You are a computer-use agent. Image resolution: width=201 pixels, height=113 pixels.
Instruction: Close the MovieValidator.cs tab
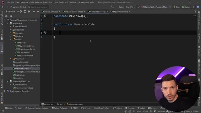tap(130, 12)
